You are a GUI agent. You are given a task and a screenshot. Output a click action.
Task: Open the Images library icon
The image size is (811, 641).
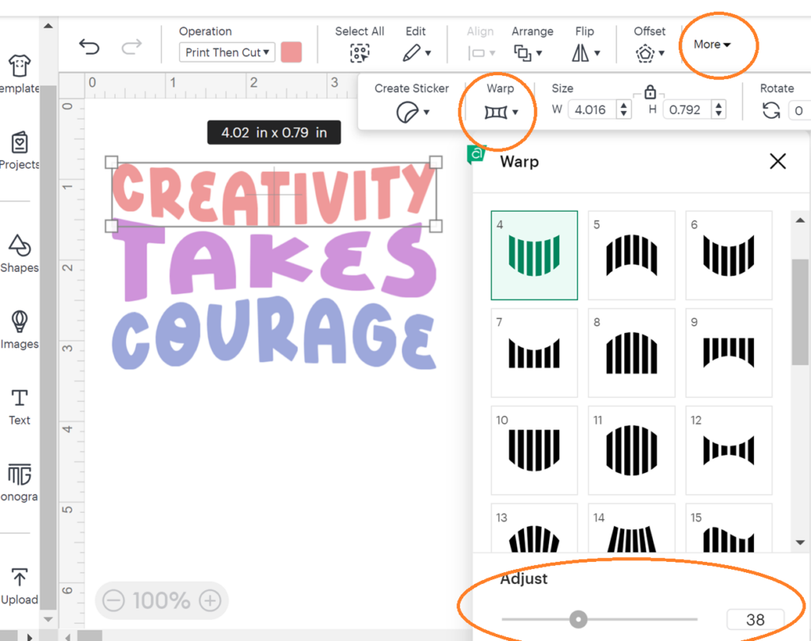click(x=19, y=322)
